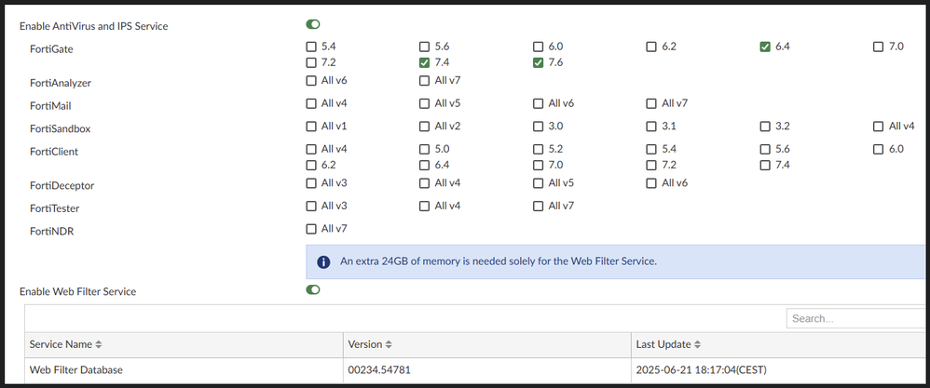Viewport: 930px width, 388px height.
Task: Uncheck FortiGate 6.4 checkbox
Action: pos(765,47)
